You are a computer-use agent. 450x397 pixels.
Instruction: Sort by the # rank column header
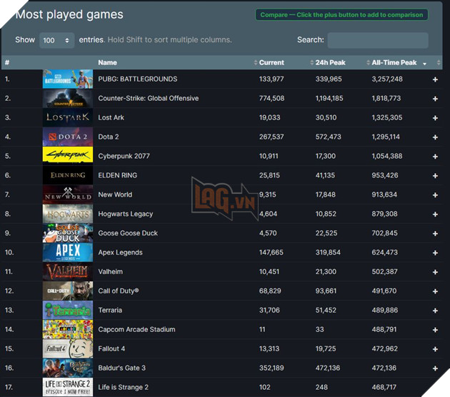point(7,63)
